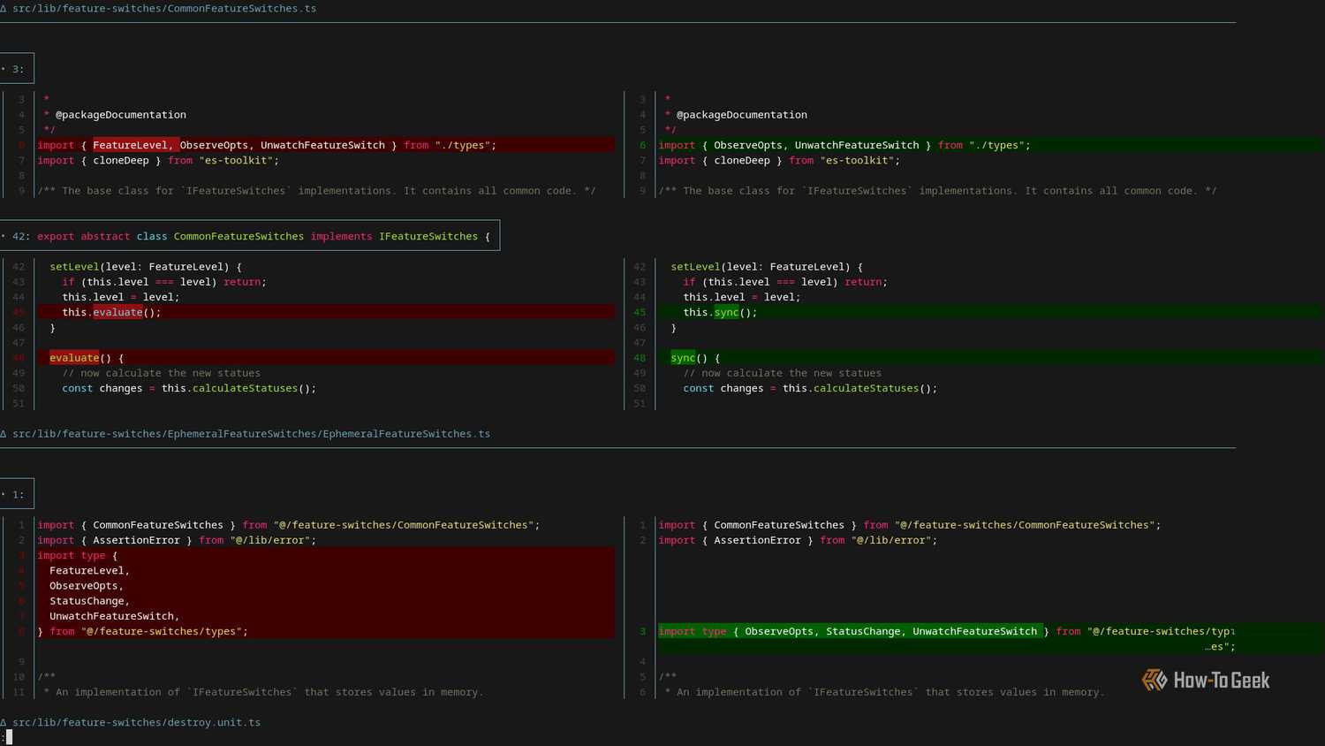Click 'CommonFeatureSwitches' in the class hunk header
The height and width of the screenshot is (746, 1325).
point(238,236)
